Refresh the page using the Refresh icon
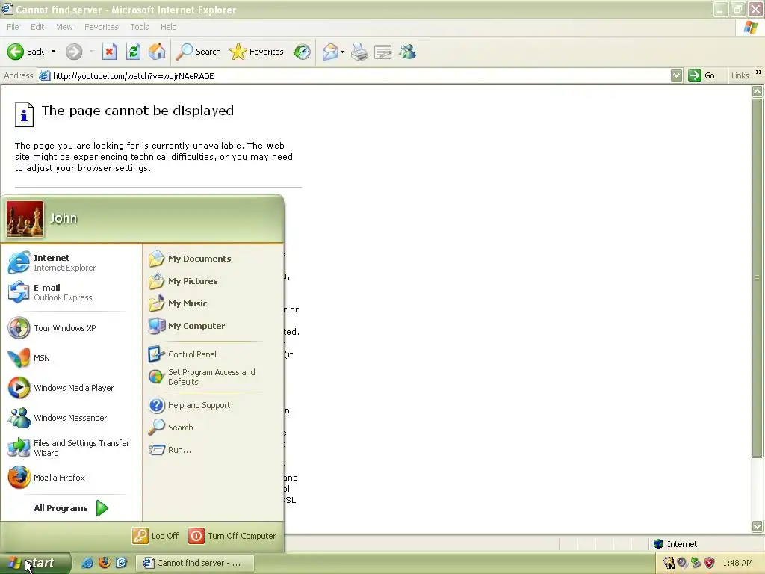 (133, 52)
